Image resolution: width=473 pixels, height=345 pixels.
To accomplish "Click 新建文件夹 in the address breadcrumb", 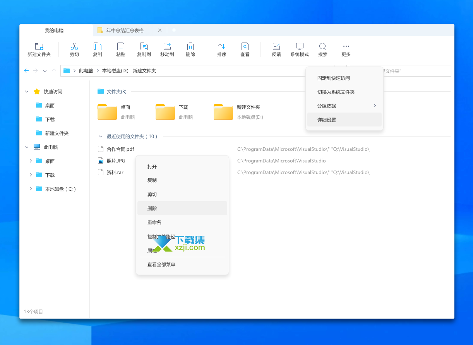I will pyautogui.click(x=144, y=71).
